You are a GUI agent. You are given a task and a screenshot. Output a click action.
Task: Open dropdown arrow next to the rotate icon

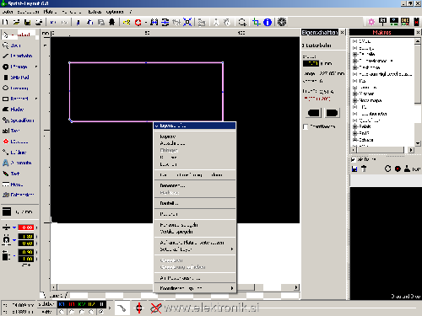[x=146, y=22]
